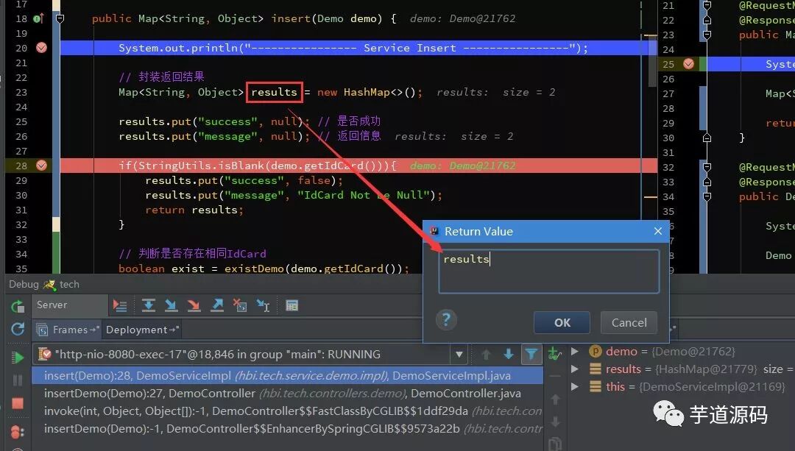Click the Drop Frame icon

pos(240,305)
